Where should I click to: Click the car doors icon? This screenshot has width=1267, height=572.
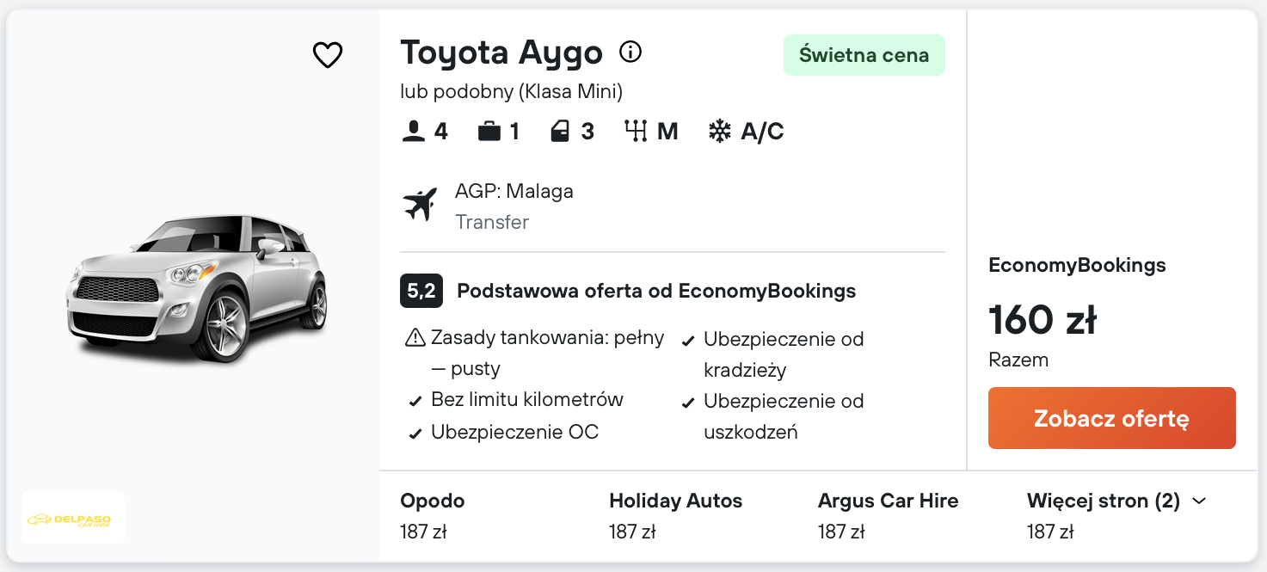[560, 132]
